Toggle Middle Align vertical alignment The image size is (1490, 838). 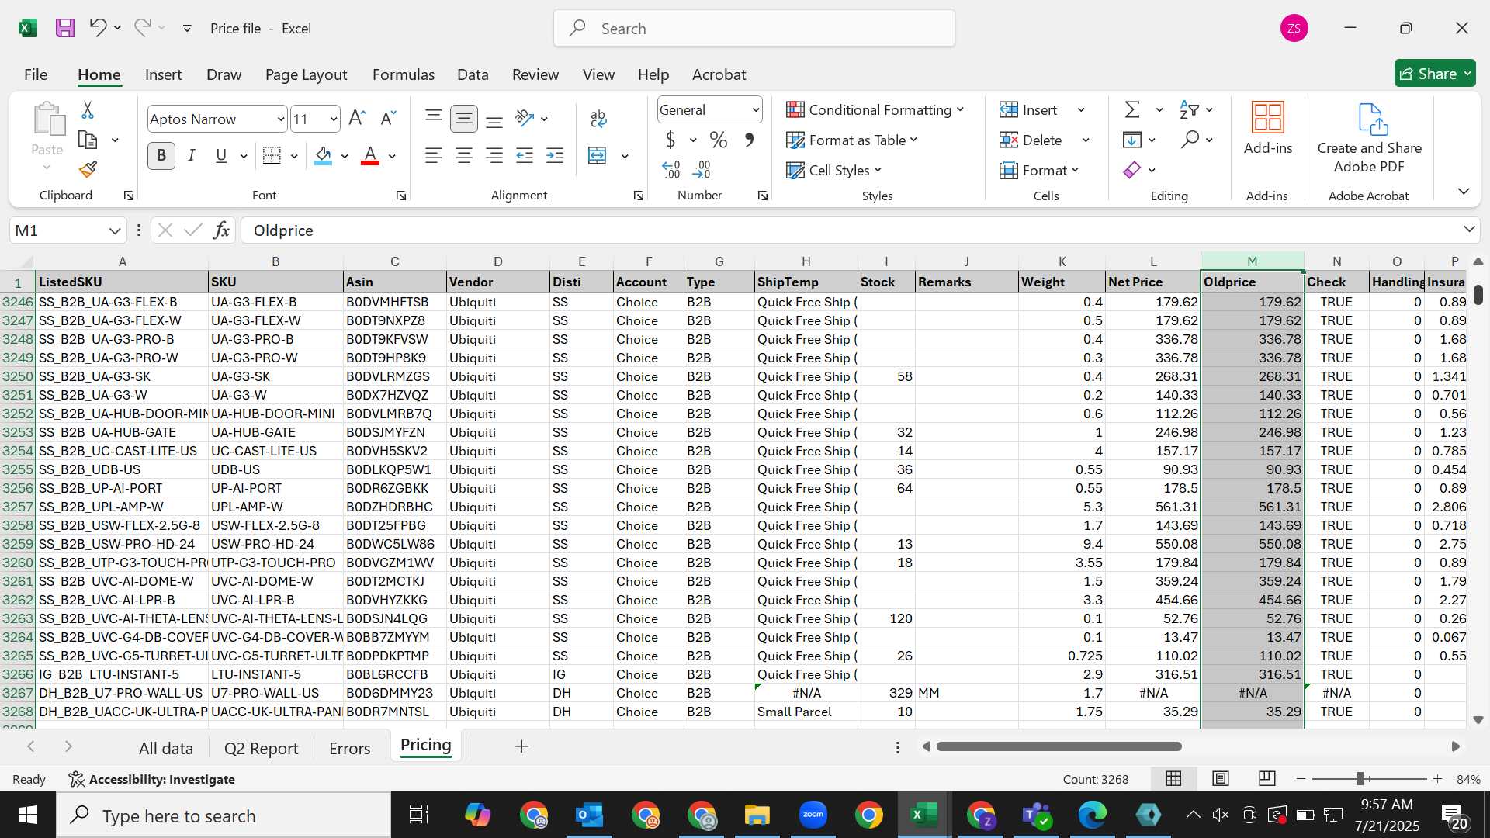point(464,118)
